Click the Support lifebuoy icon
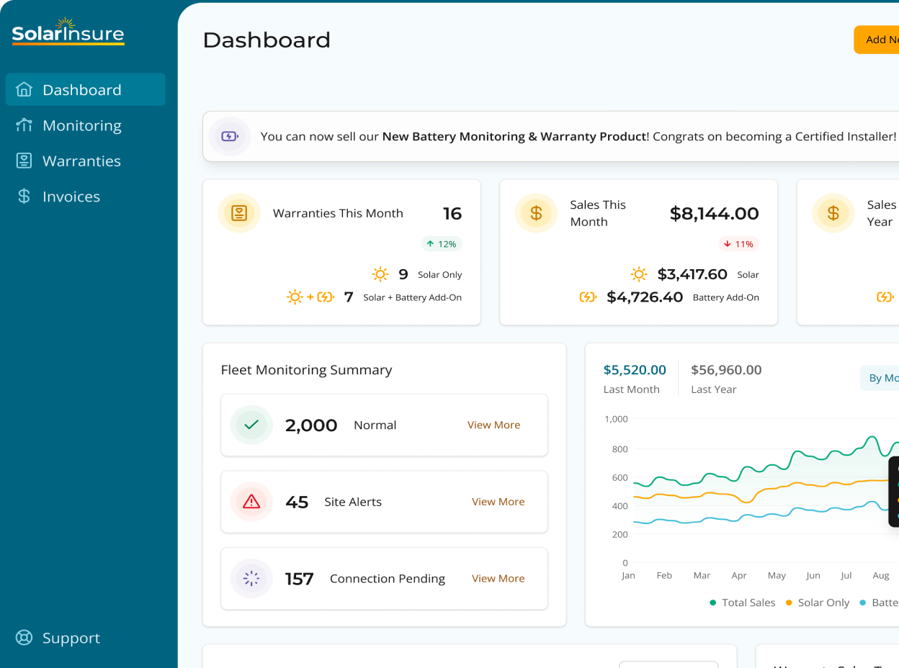This screenshot has width=899, height=668. (24, 638)
